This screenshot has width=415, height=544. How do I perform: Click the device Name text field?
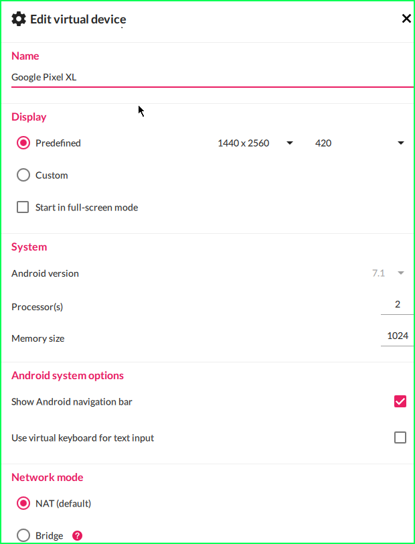212,77
